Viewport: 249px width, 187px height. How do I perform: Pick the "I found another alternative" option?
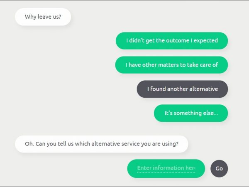pos(182,89)
